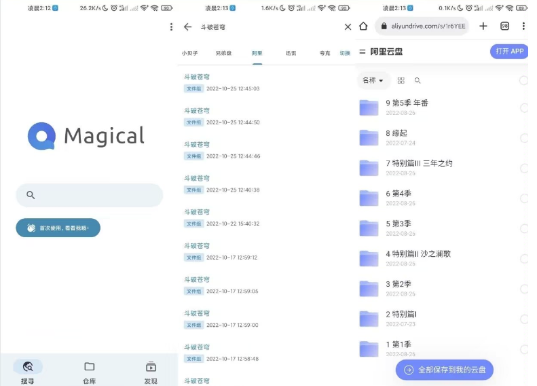Select the circle for 3 第2季

[524, 289]
